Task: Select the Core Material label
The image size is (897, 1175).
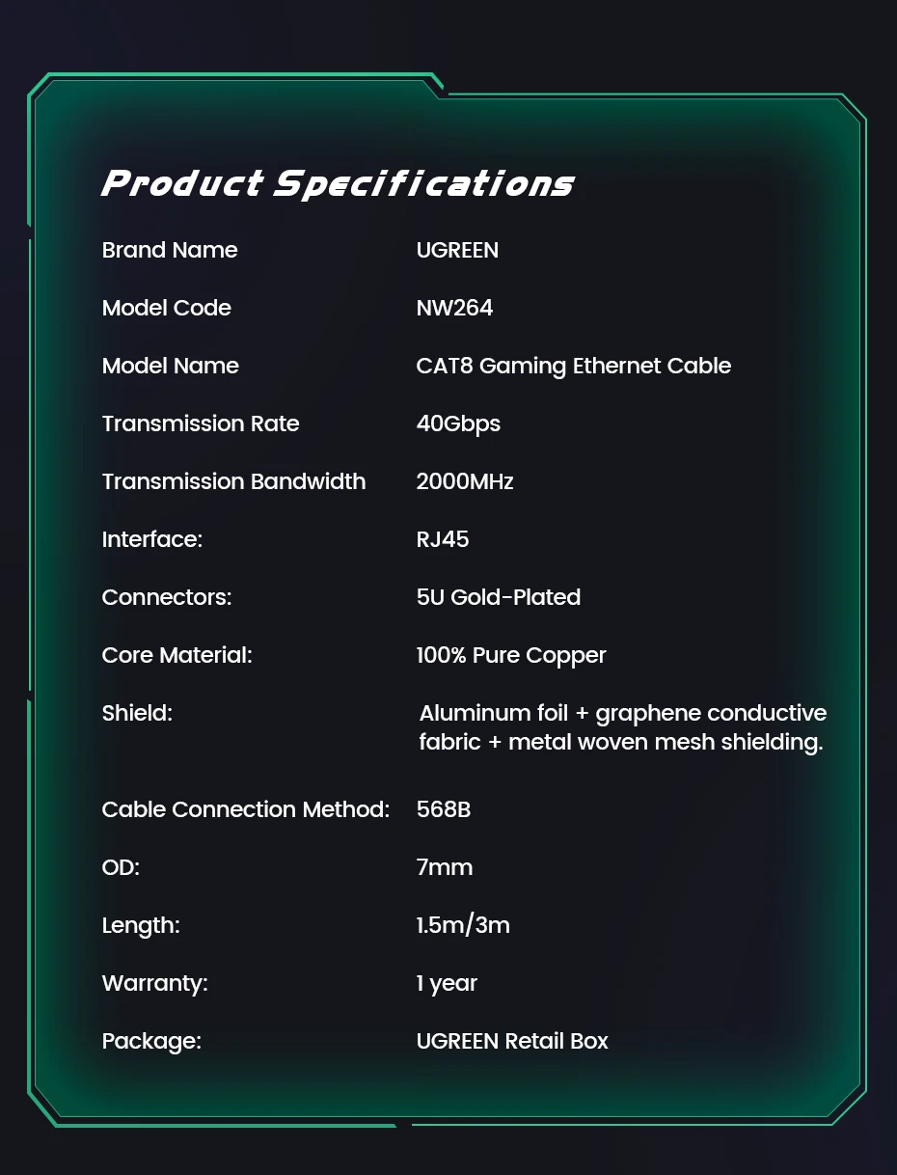Action: point(177,655)
